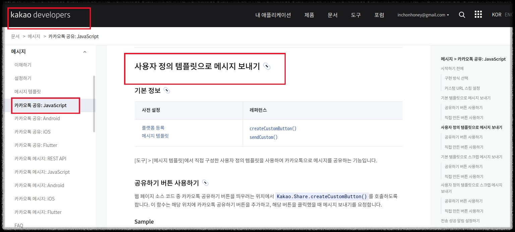Select 카카오톡 공유: JavaScript in sidebar

(x=41, y=105)
